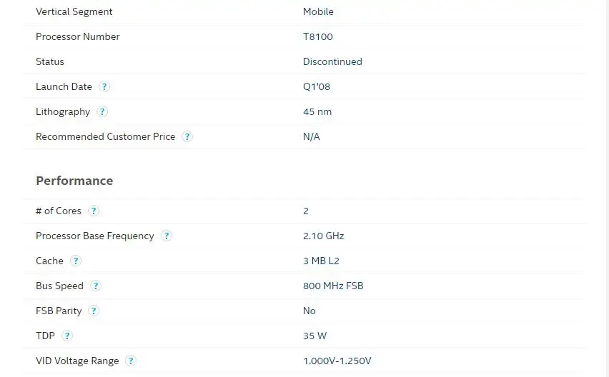The width and height of the screenshot is (609, 377).
Task: Show the Cache help tooltip
Action: pos(76,261)
